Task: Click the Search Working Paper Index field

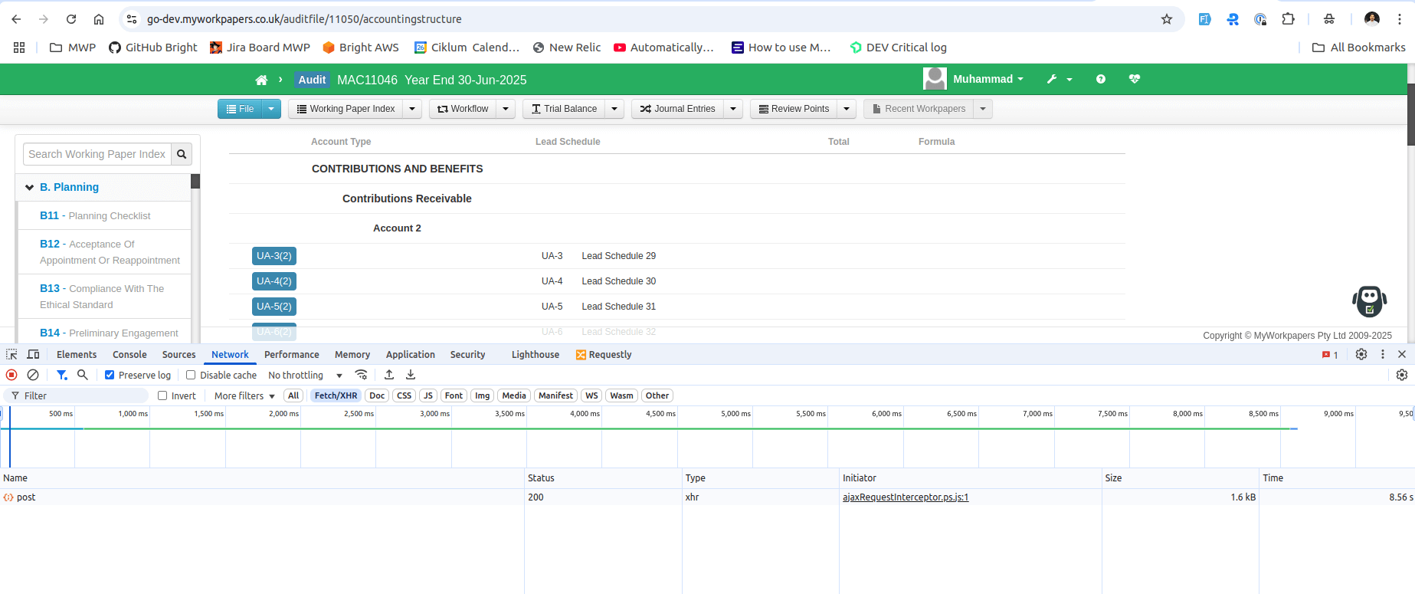Action: (97, 154)
